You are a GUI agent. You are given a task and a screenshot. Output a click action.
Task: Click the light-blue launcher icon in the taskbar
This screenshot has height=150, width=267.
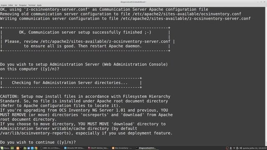click(32, 148)
